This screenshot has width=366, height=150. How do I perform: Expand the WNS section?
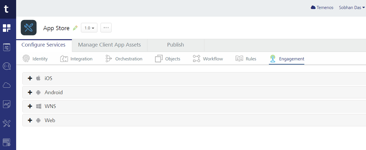[x=30, y=106]
